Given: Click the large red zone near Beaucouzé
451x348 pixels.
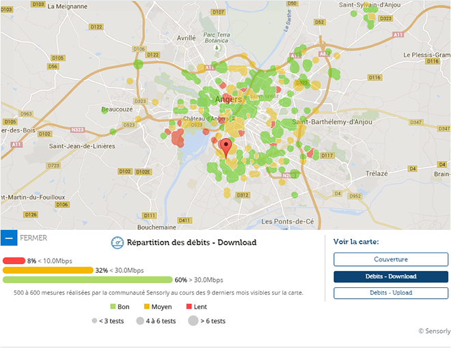Looking at the screenshot, I should (x=176, y=136).
